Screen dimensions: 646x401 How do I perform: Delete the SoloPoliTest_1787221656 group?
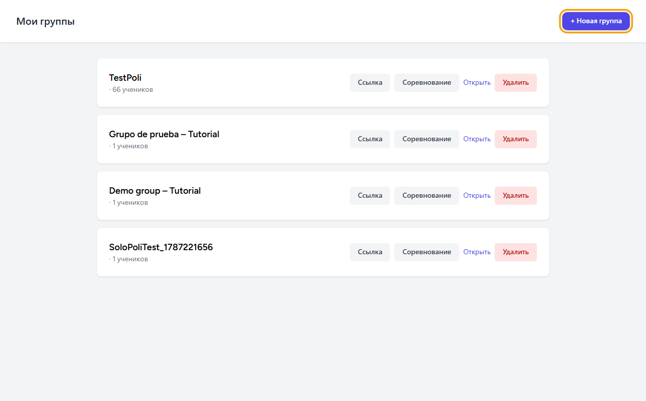tap(516, 252)
